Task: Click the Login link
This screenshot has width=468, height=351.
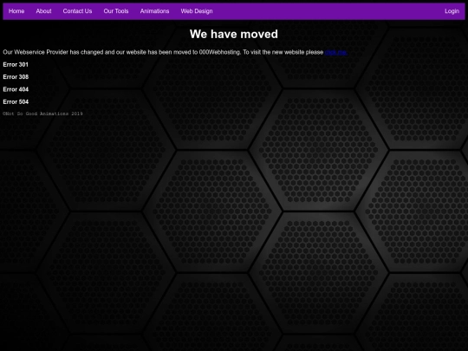Action: coord(452,11)
